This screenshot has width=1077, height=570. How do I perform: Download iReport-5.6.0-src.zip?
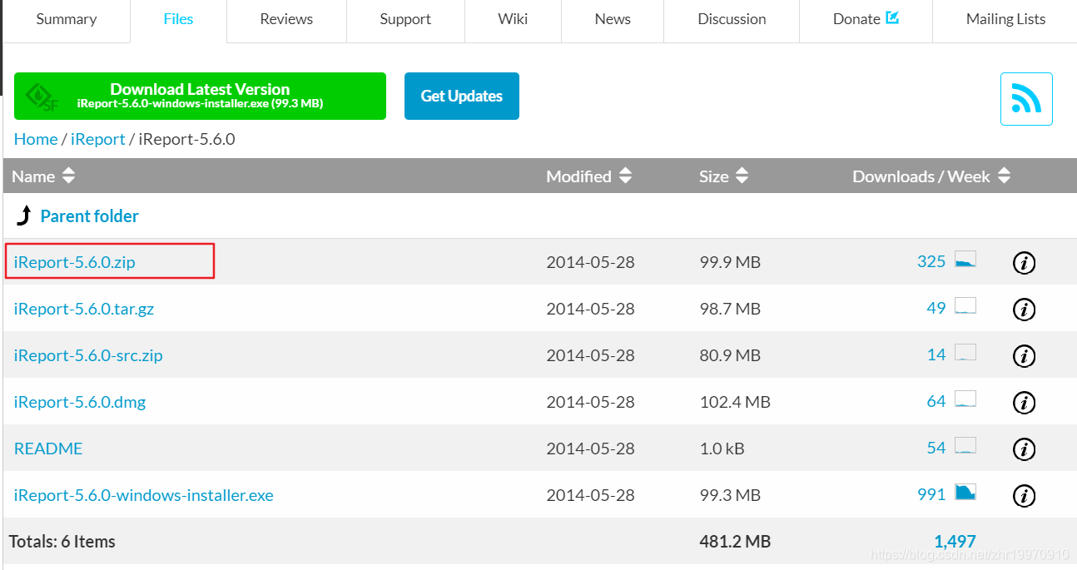[x=88, y=355]
